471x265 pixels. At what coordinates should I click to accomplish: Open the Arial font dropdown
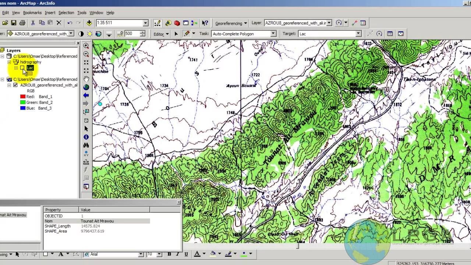(x=141, y=254)
